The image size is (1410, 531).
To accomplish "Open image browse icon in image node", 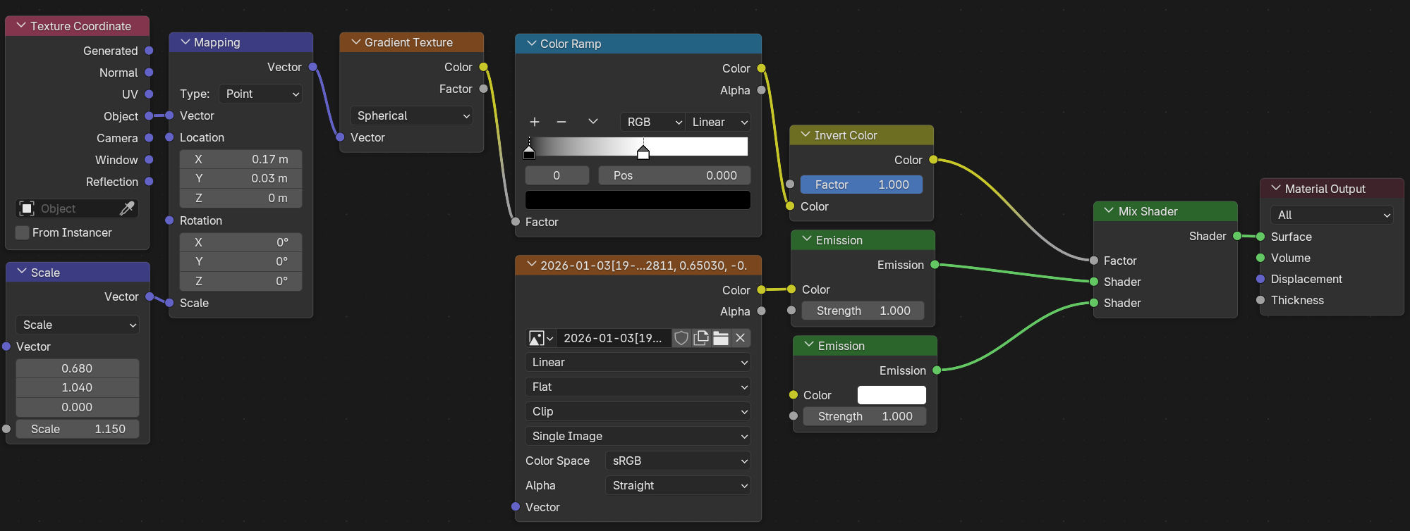I will pyautogui.click(x=541, y=338).
